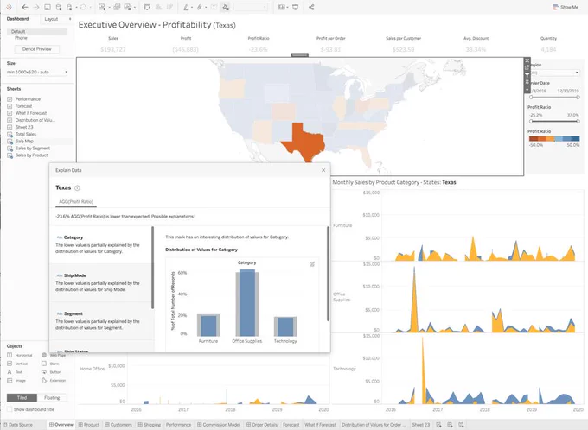Click the Web Page object
Image resolution: width=588 pixels, height=430 pixels.
click(x=54, y=355)
